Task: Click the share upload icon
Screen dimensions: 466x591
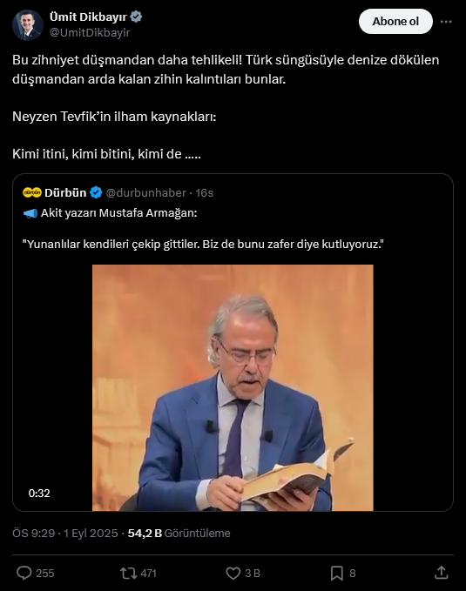Action: 441,573
